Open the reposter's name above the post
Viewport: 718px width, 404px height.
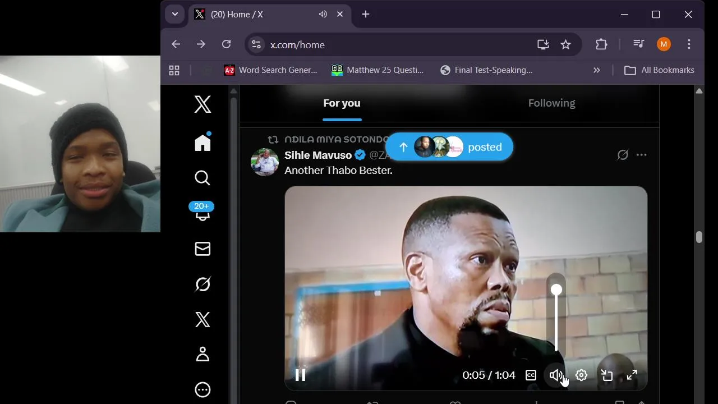click(337, 139)
